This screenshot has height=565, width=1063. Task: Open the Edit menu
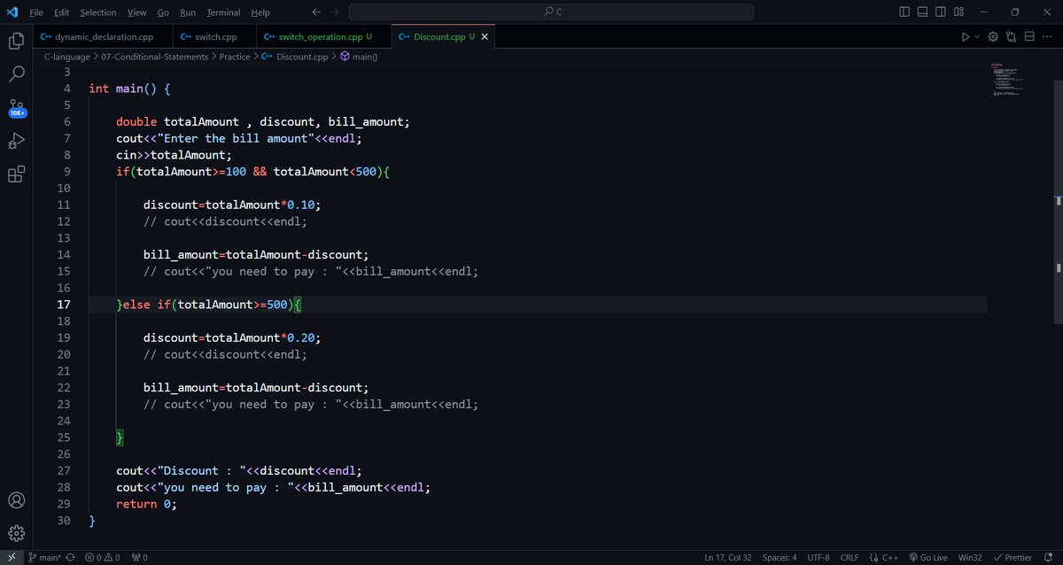(61, 12)
